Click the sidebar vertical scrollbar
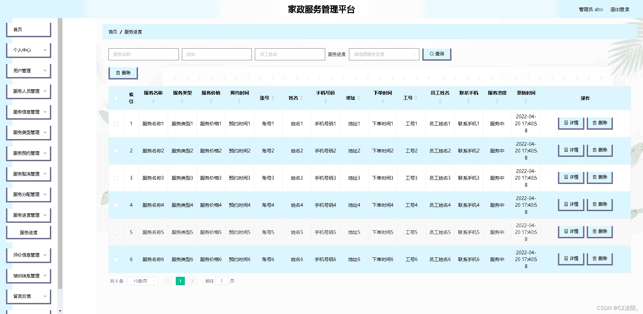 click(x=60, y=153)
